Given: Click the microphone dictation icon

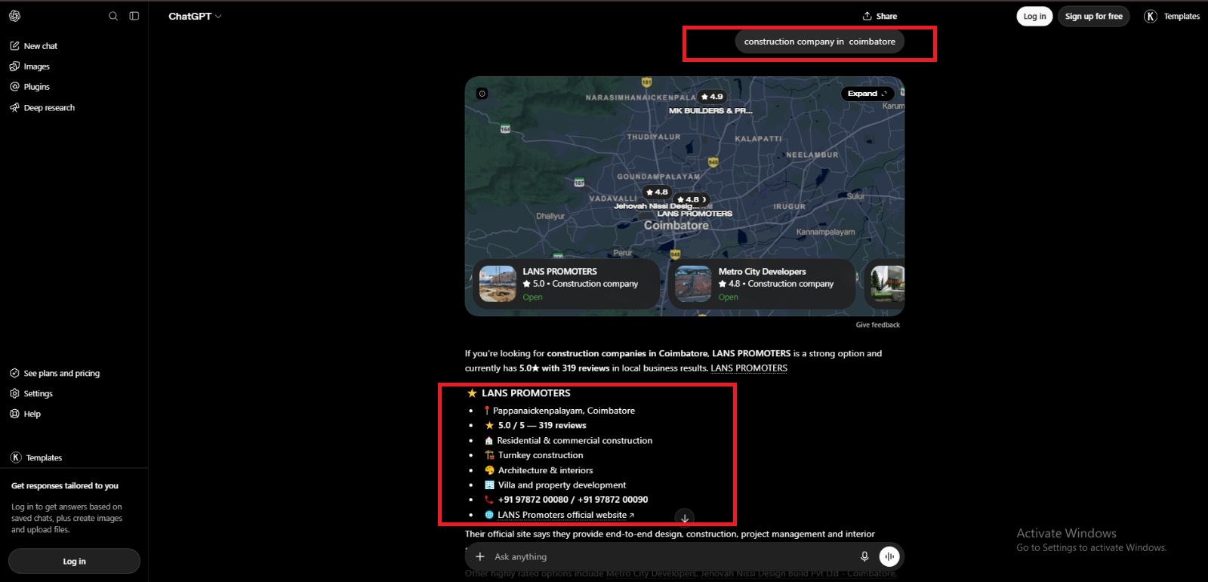Looking at the screenshot, I should [x=864, y=556].
